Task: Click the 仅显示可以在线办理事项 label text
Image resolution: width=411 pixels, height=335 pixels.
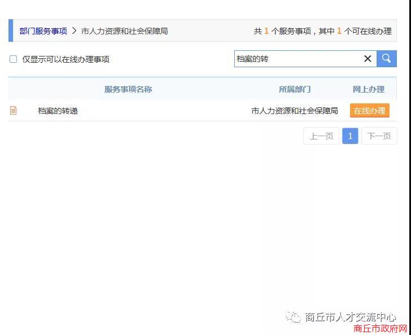Action: tap(66, 59)
